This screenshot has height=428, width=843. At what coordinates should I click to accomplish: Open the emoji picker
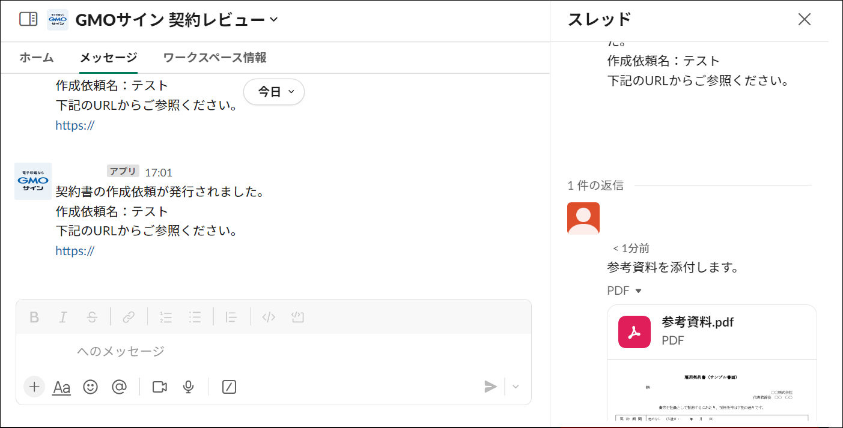coord(90,387)
